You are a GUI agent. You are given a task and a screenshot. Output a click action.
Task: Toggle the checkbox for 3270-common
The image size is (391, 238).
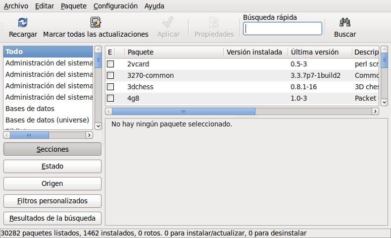click(x=110, y=75)
